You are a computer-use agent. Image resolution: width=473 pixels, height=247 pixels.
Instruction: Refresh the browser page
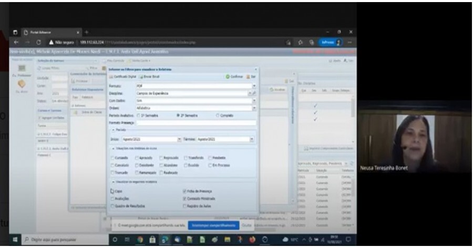[39, 43]
